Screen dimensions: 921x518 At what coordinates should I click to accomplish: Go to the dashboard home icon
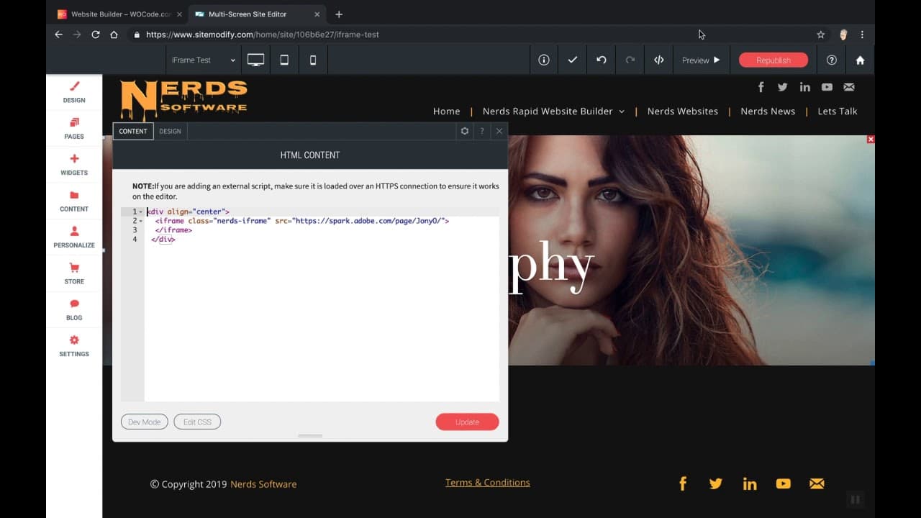point(860,60)
